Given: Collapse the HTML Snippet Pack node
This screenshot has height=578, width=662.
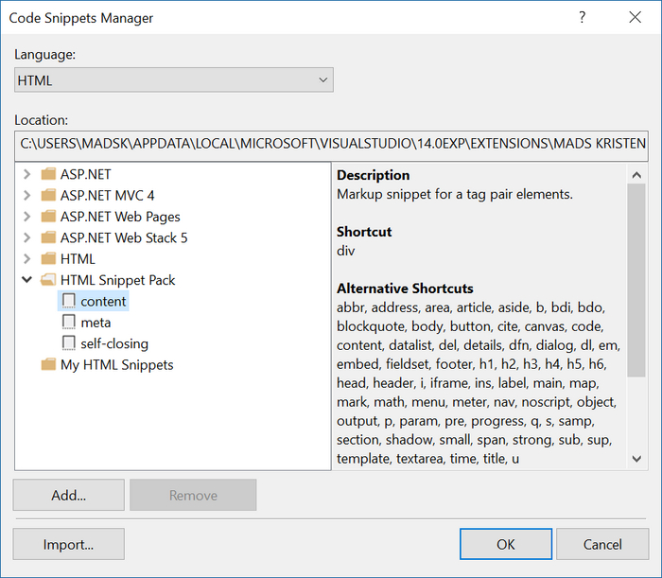Looking at the screenshot, I should tap(26, 280).
